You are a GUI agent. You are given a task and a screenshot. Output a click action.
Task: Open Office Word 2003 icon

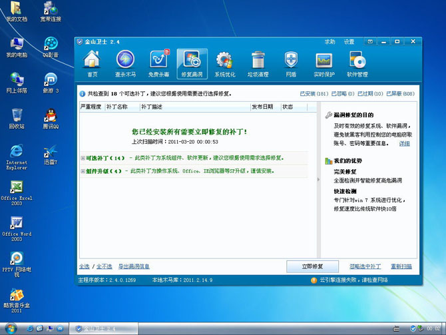coord(17,229)
